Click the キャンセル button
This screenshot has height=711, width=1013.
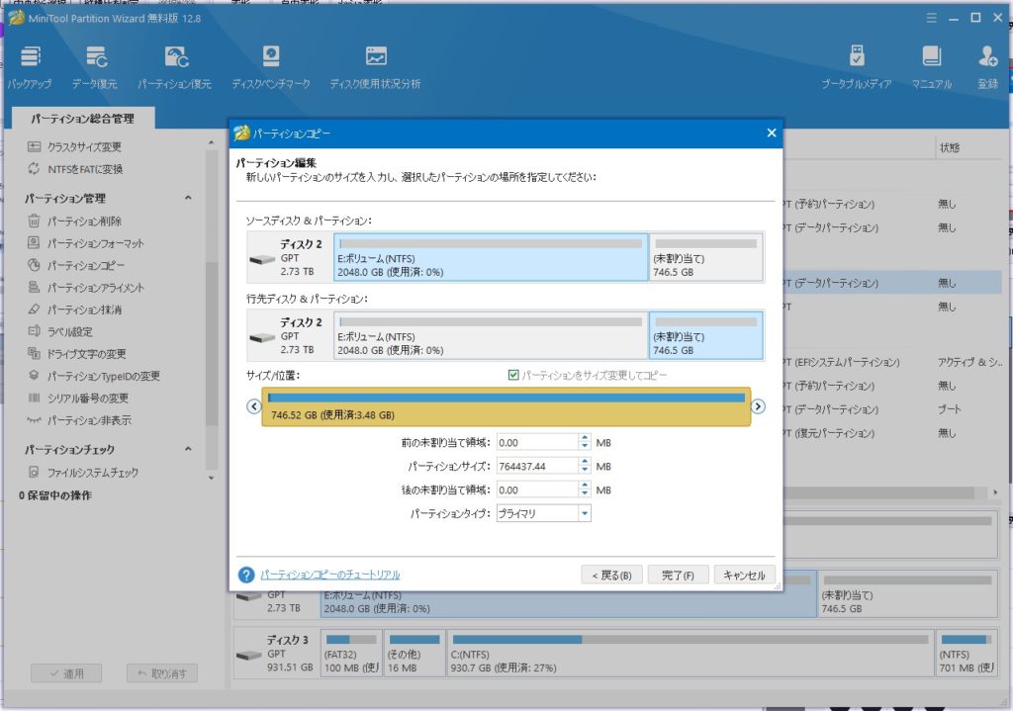click(744, 575)
